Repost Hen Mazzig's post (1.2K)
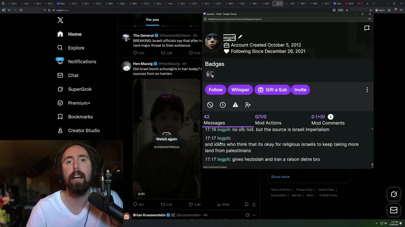 point(167,205)
